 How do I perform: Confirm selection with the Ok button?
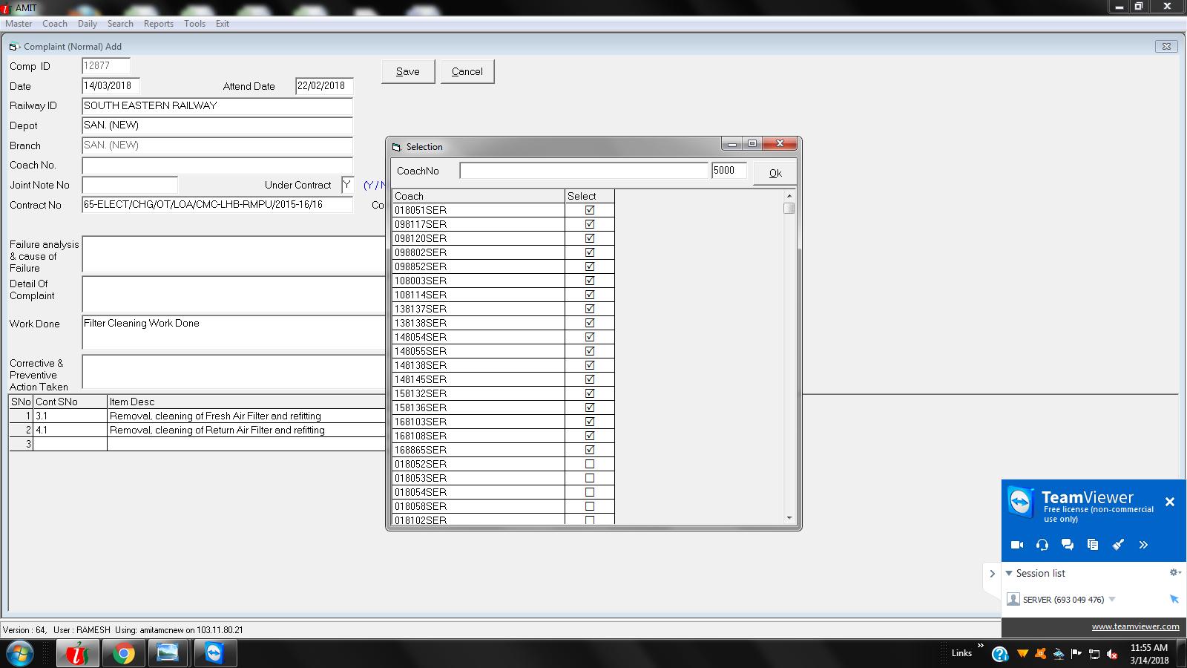coord(775,173)
